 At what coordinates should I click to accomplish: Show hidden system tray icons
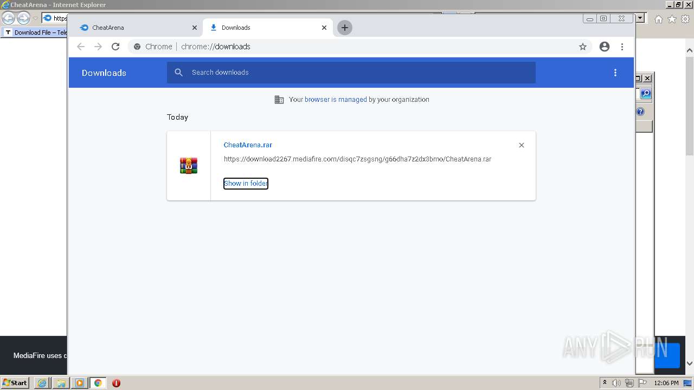click(x=605, y=383)
